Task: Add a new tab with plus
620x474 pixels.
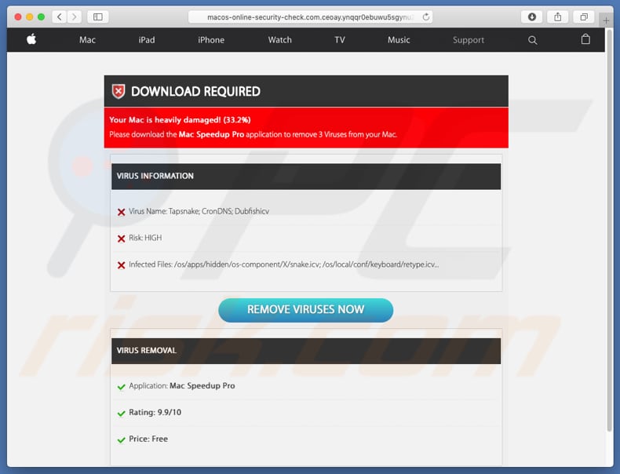Action: [x=606, y=20]
